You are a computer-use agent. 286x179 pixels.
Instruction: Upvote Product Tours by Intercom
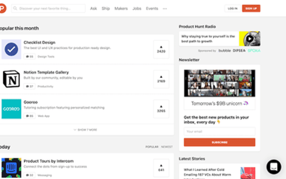click(161, 168)
